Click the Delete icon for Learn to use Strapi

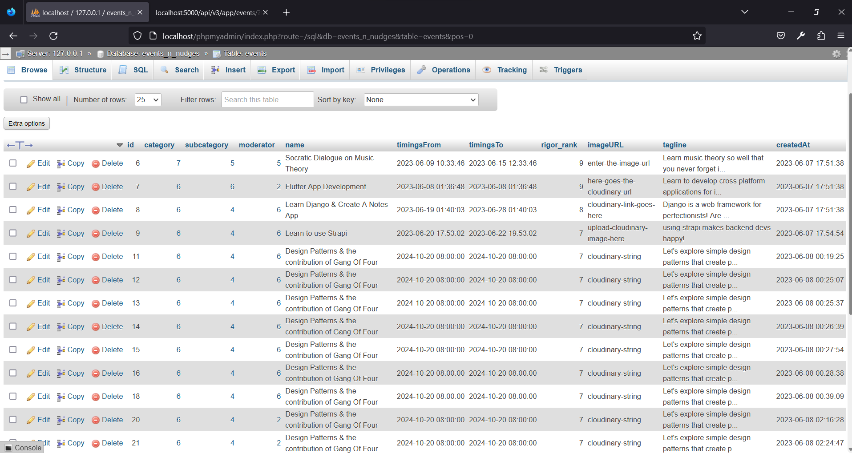[95, 233]
